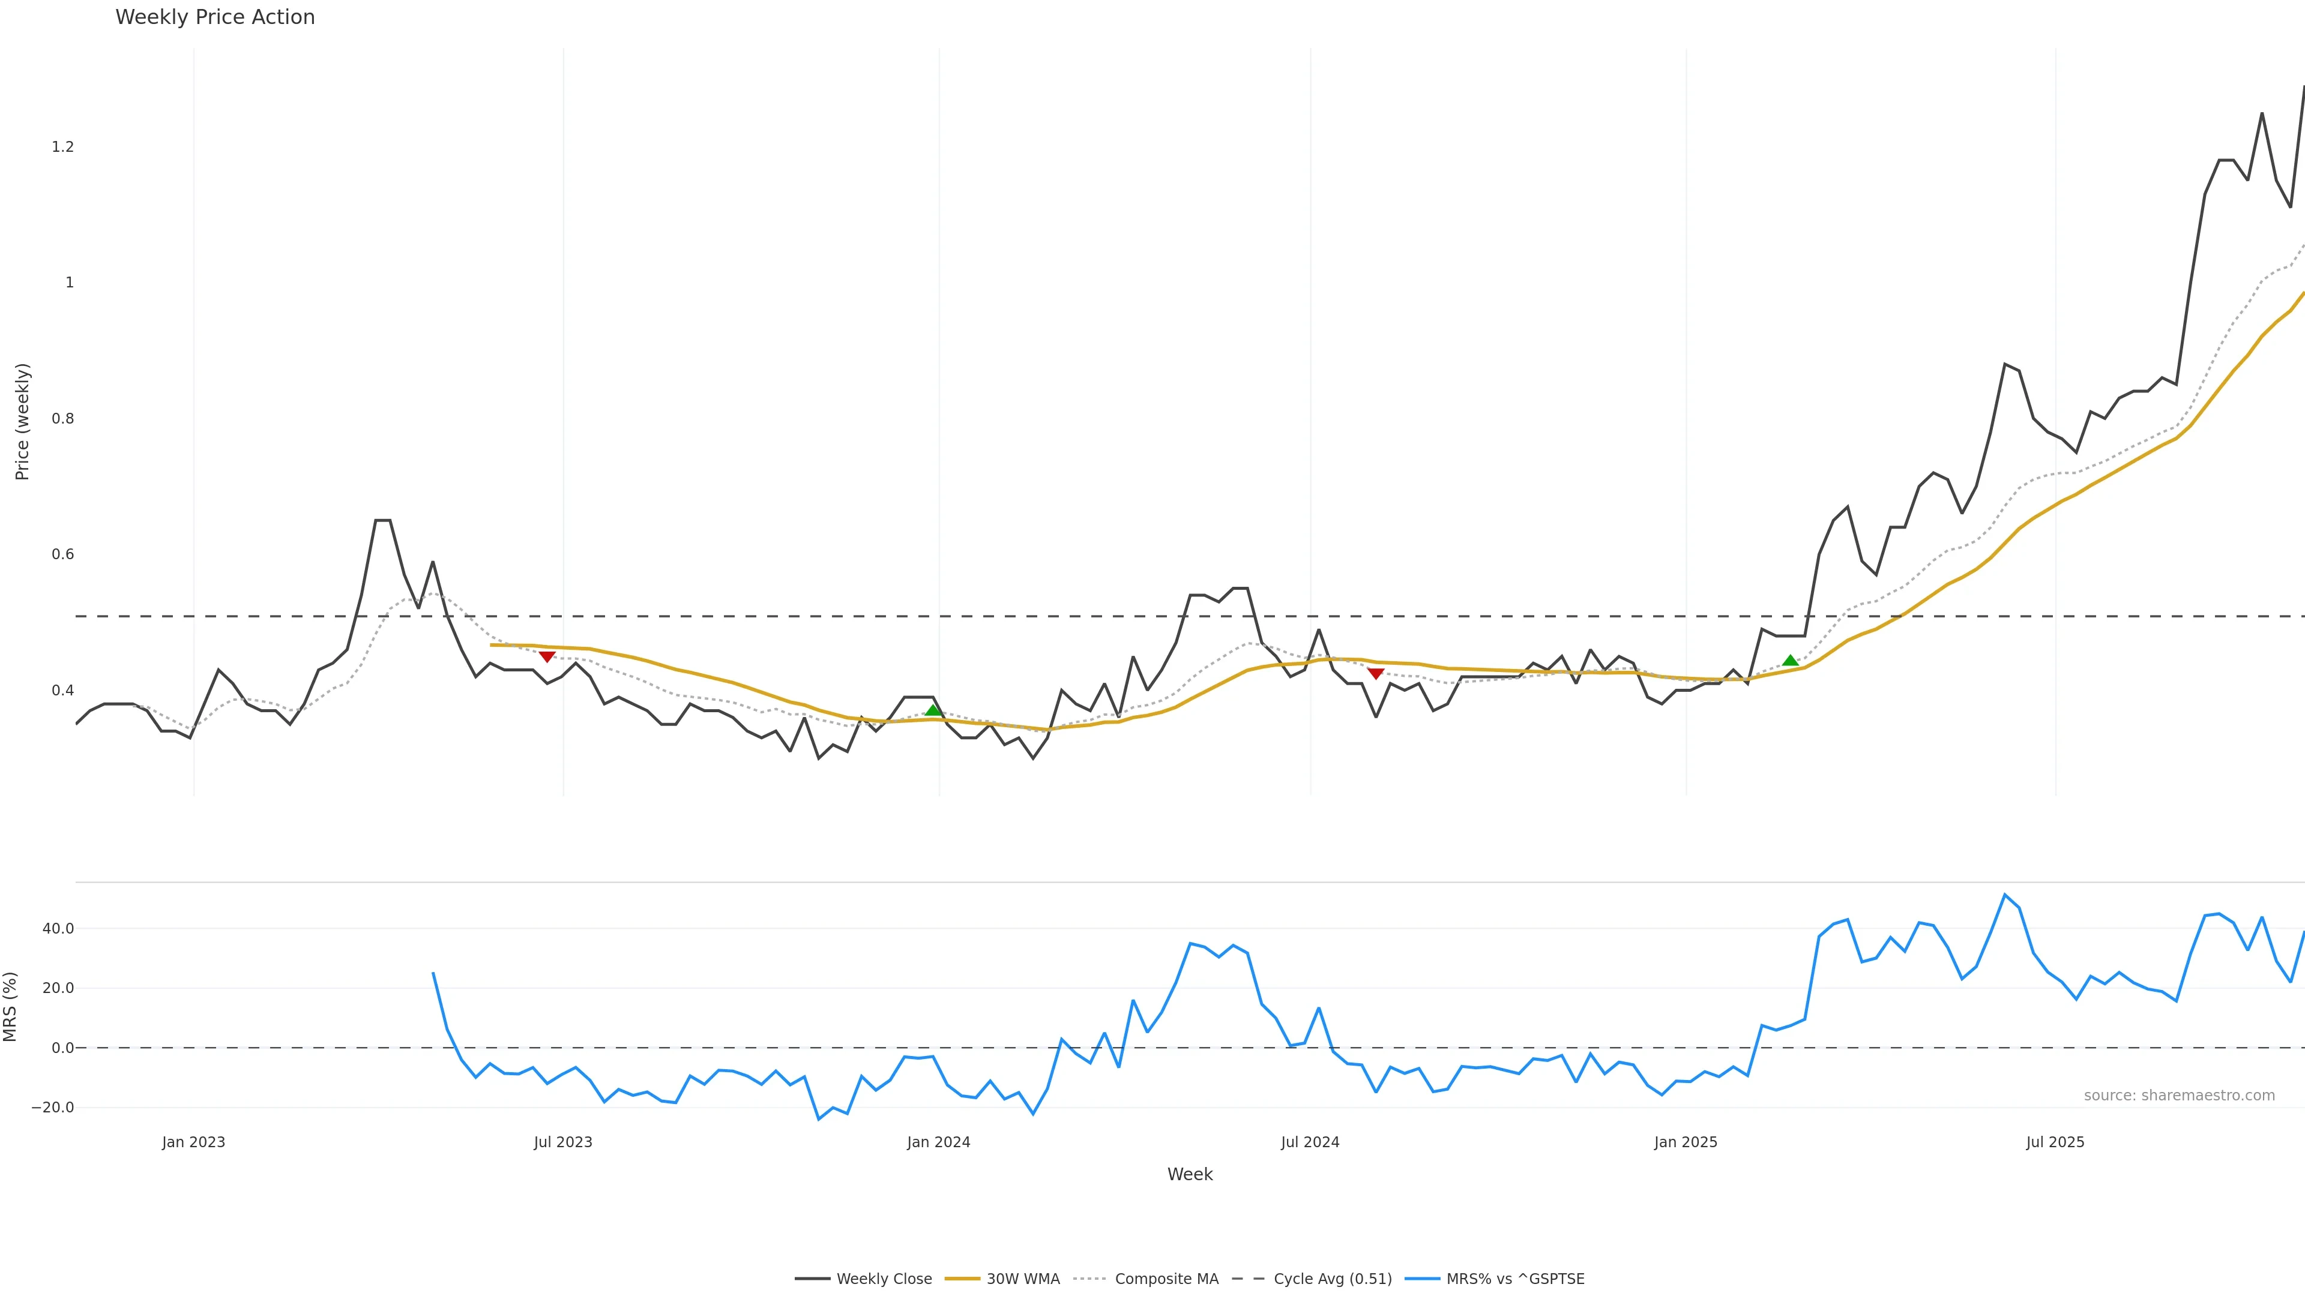Screen dimensions: 2305x1296
Task: Open the source: sharemaestro.com link
Action: click(x=2179, y=1096)
